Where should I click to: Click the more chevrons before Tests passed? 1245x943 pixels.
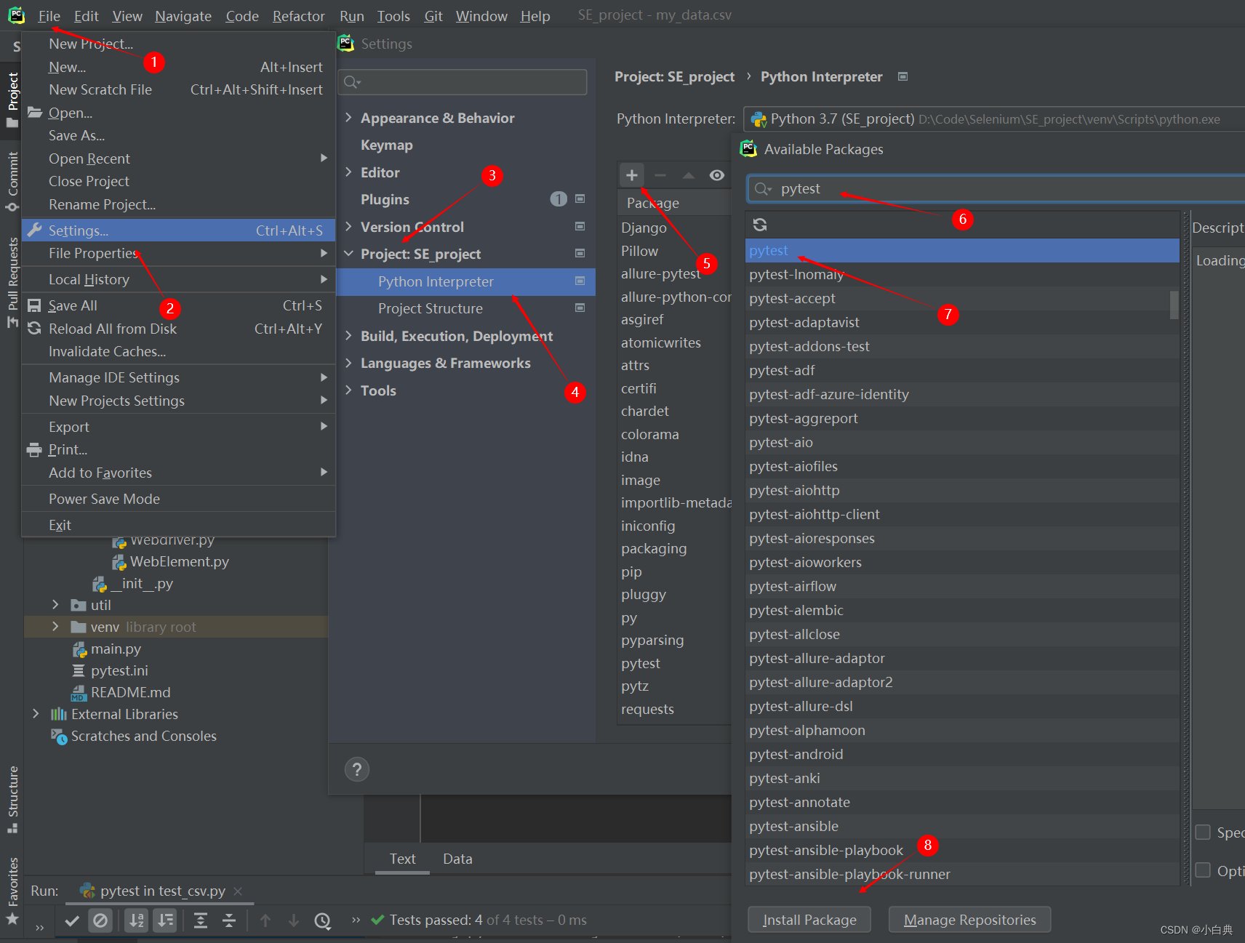pyautogui.click(x=356, y=920)
